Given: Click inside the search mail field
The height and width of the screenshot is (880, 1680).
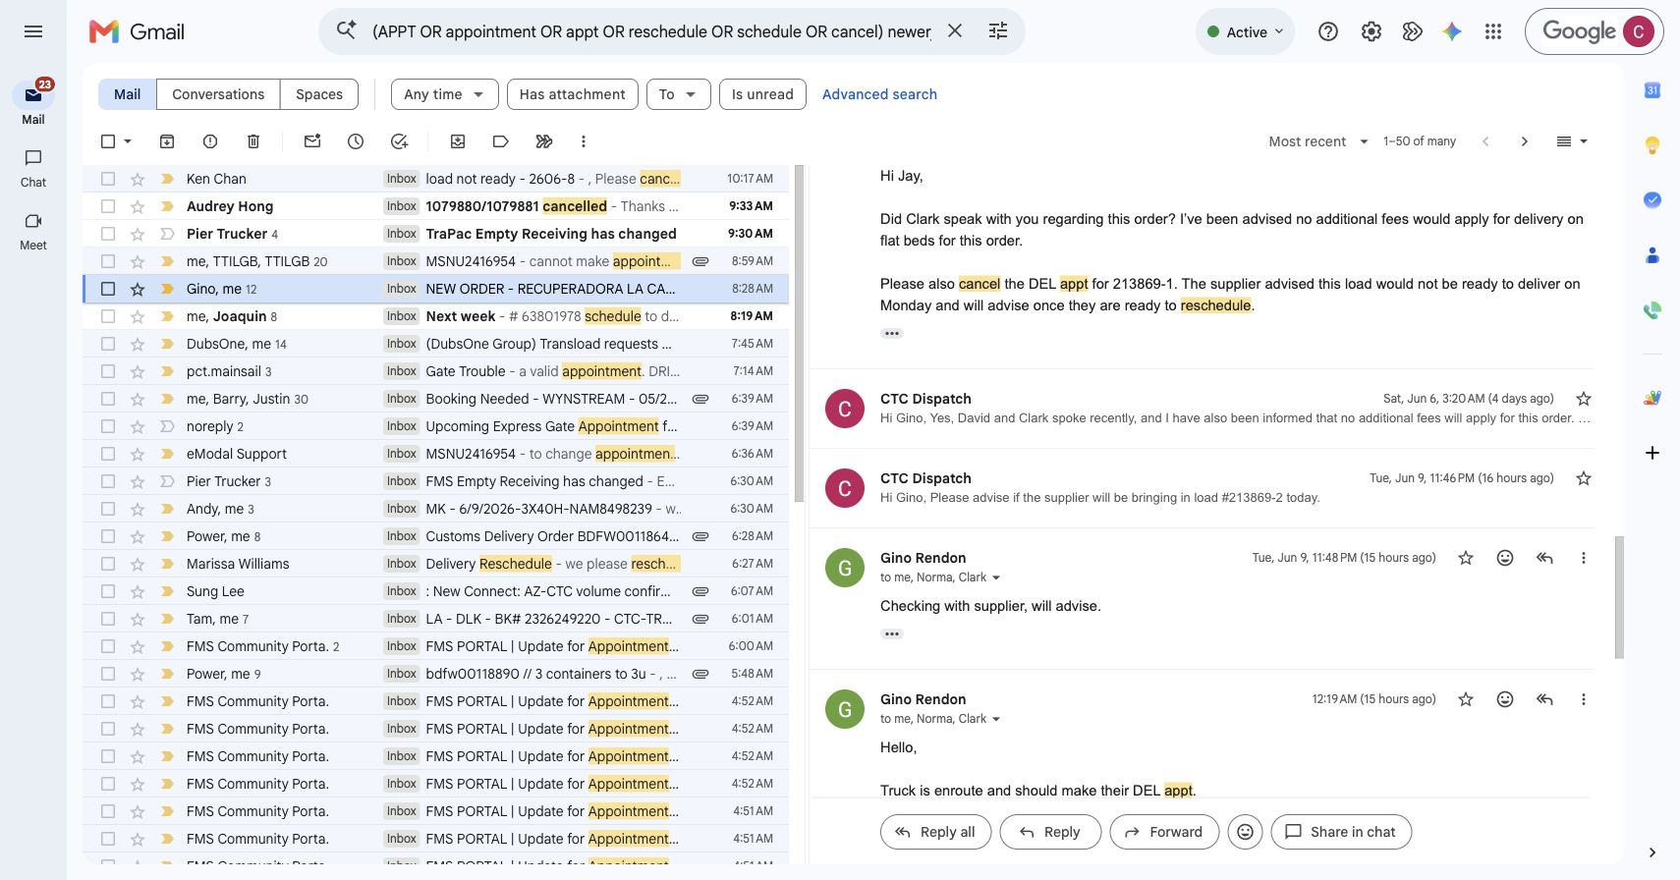Looking at the screenshot, I should [x=651, y=31].
